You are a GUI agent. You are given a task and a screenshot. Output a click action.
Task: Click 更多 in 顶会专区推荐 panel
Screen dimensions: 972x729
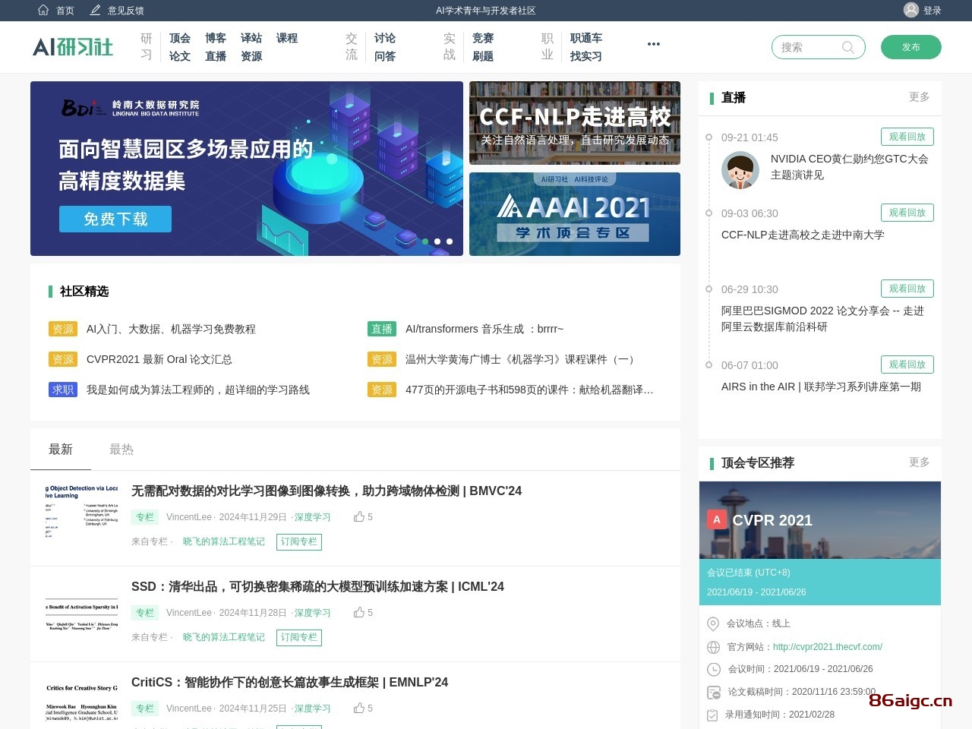(x=919, y=462)
